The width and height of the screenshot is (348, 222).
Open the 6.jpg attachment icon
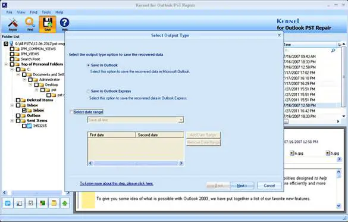tap(292, 153)
